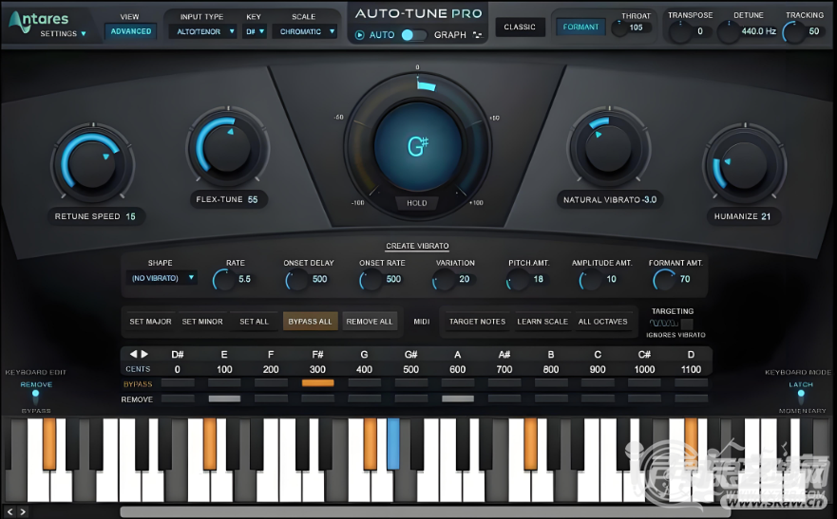
Task: Click cents value 1100 under D
Action: (691, 369)
